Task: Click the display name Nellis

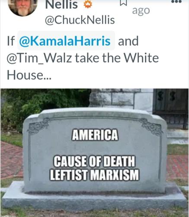Action: (61, 4)
